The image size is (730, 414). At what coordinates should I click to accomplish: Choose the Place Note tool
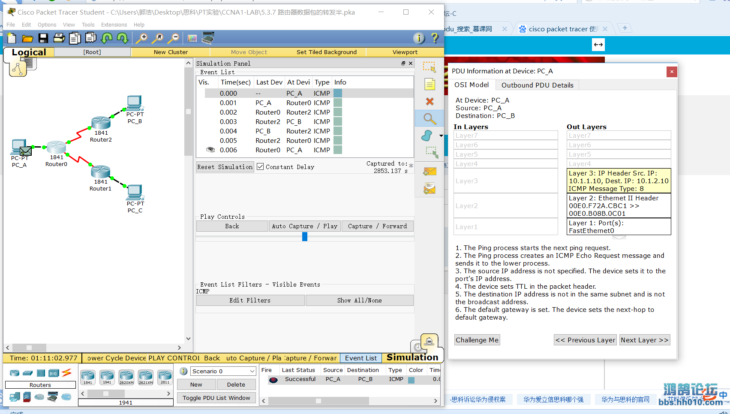tap(430, 84)
